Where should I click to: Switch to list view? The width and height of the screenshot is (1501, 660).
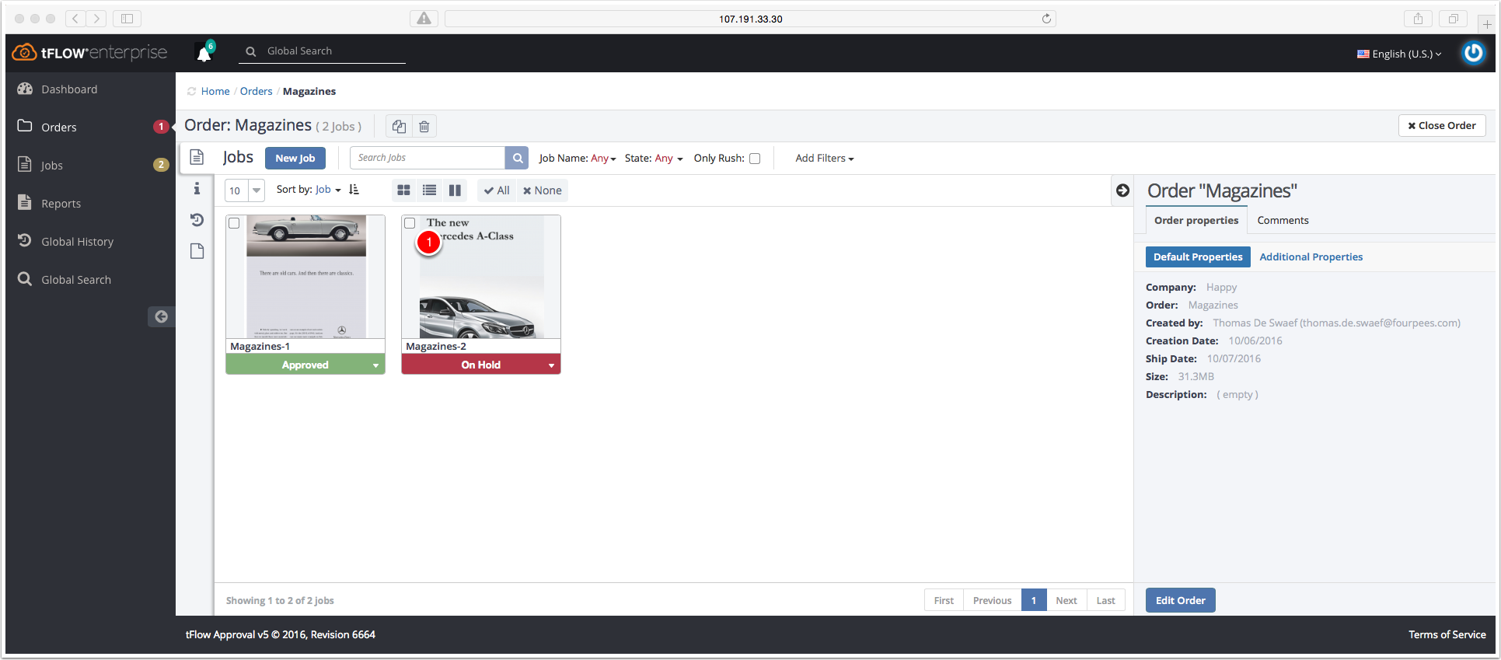pos(429,190)
